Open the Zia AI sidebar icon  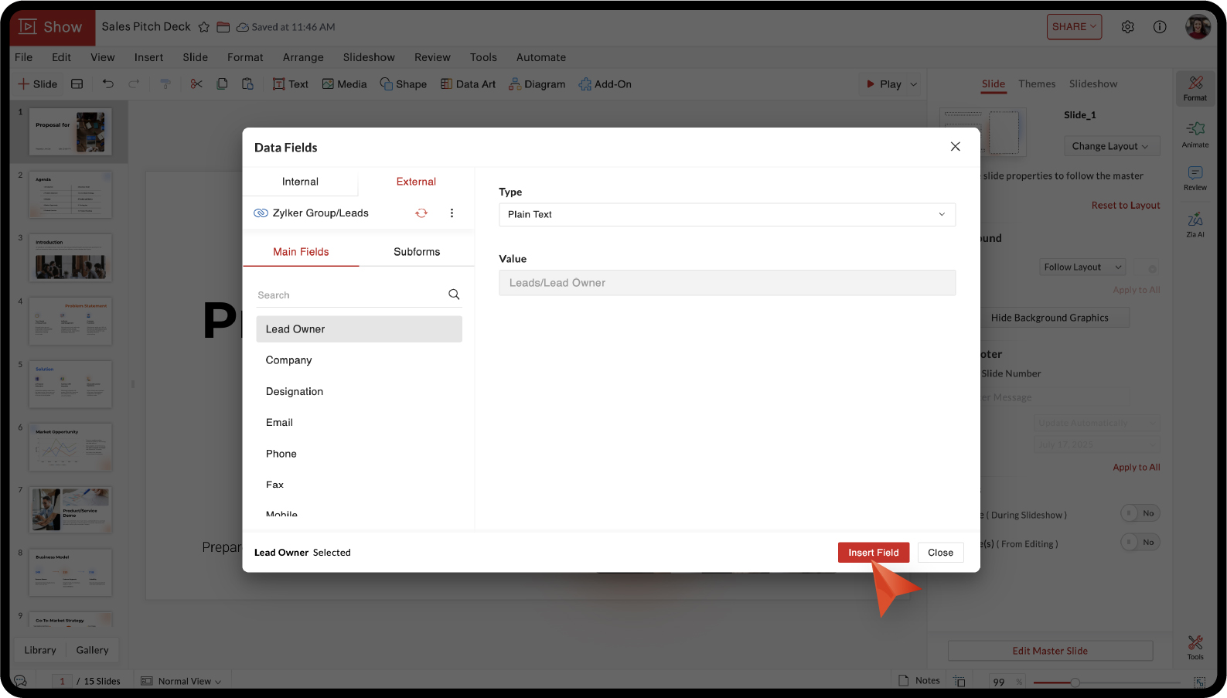[1195, 224]
